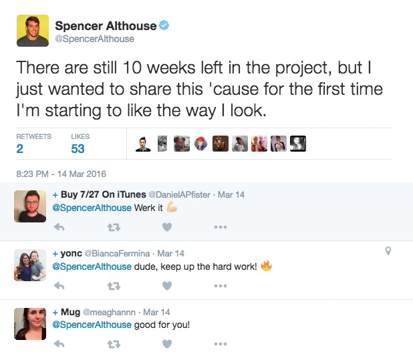Image resolution: width=413 pixels, height=354 pixels.
Task: Like the "good for you!" reply
Action: 167,344
